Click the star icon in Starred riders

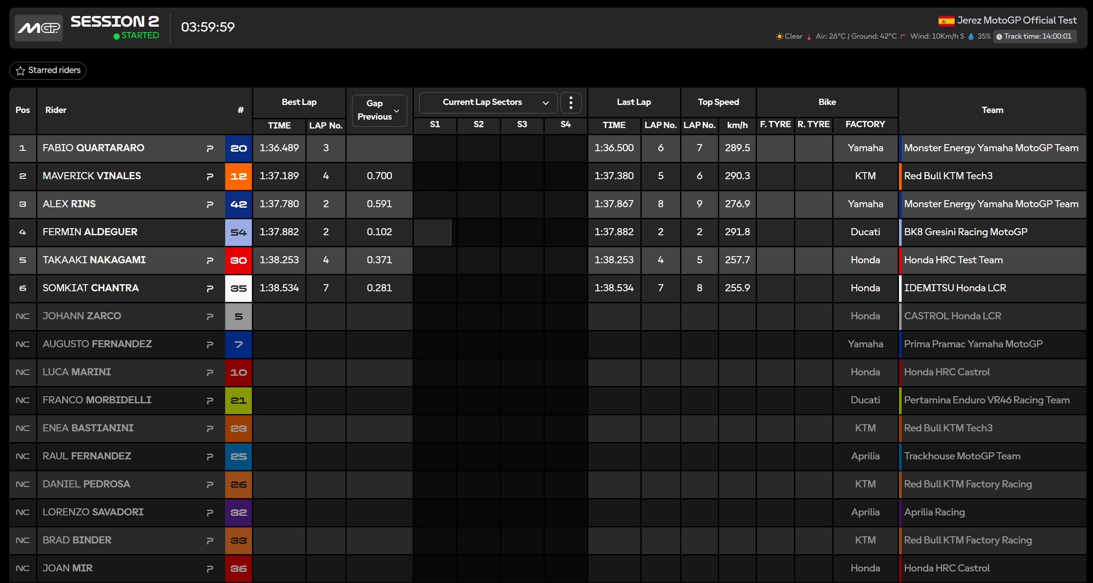pos(20,70)
